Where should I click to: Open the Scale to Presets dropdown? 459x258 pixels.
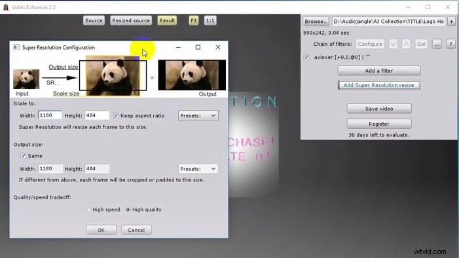198,116
